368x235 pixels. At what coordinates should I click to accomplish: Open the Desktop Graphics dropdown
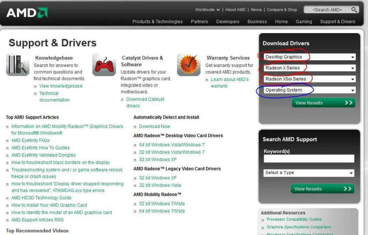tap(309, 57)
